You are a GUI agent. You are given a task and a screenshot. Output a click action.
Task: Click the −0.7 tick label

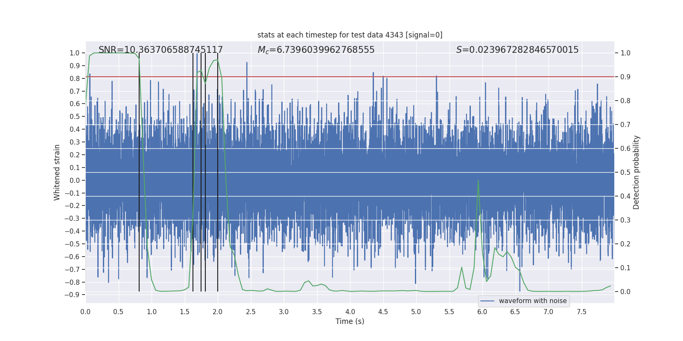click(72, 269)
